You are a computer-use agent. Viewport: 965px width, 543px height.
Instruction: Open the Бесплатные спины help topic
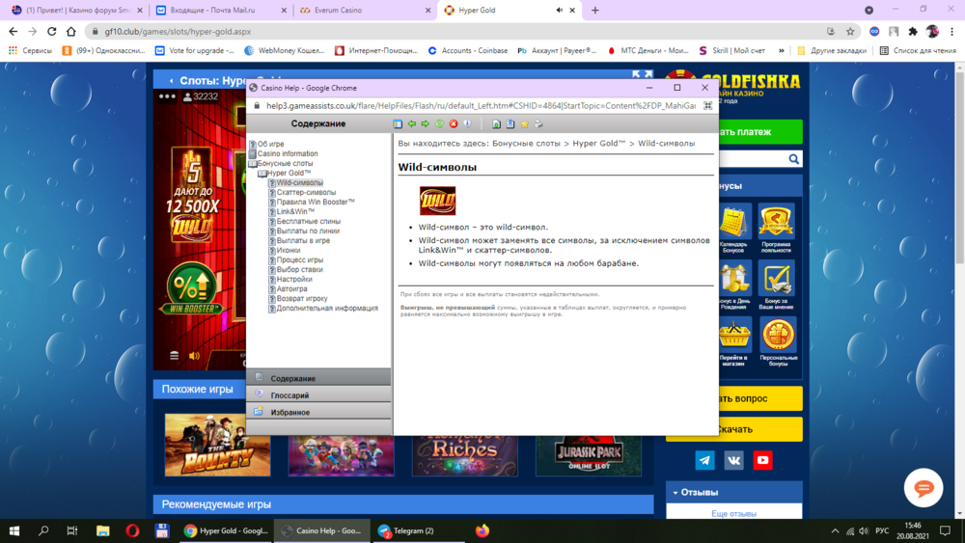[x=309, y=222]
